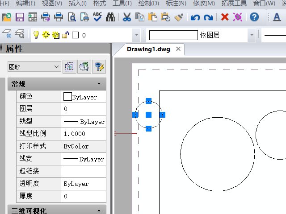Close the Drawing1.dwg tab
The image size is (286, 214).
tap(178, 49)
